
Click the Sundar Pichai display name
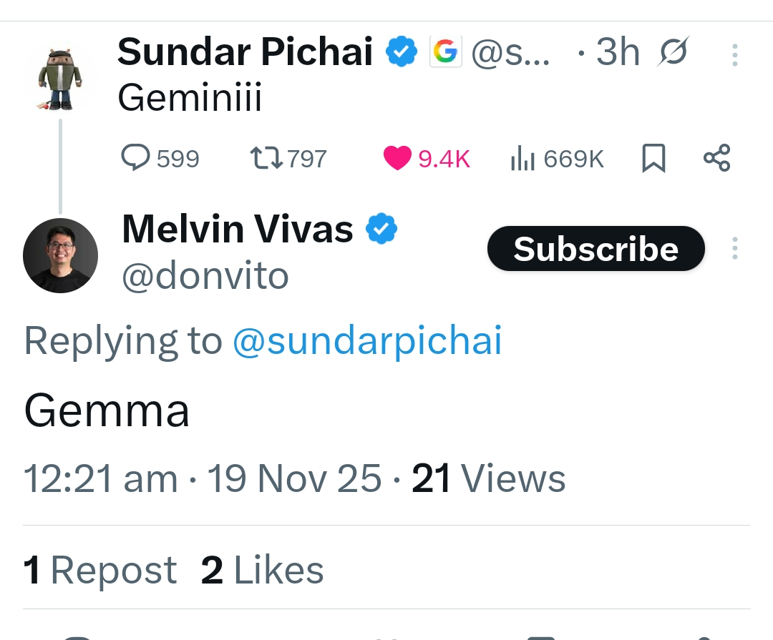(245, 51)
